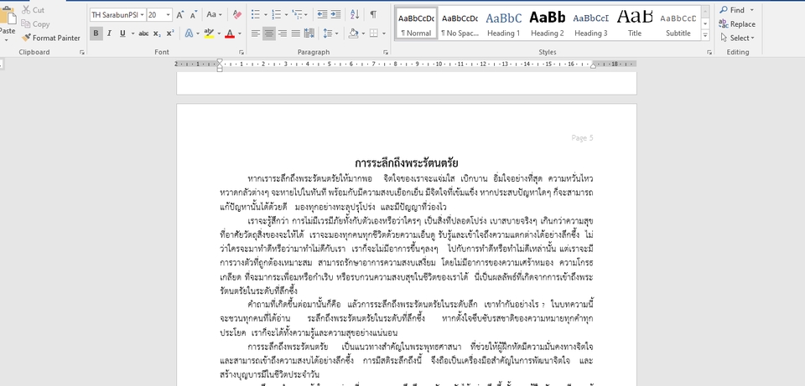Open the font name dropdown TH SarabunPSK

pos(142,14)
